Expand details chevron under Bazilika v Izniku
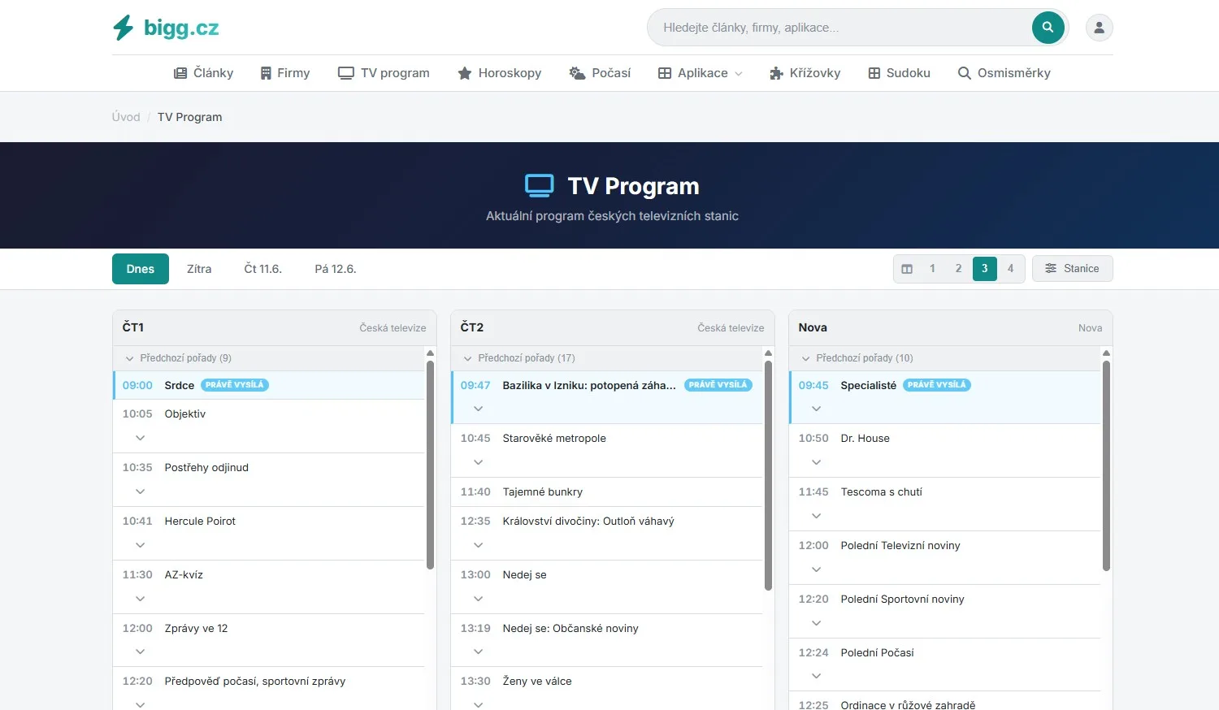 [479, 409]
